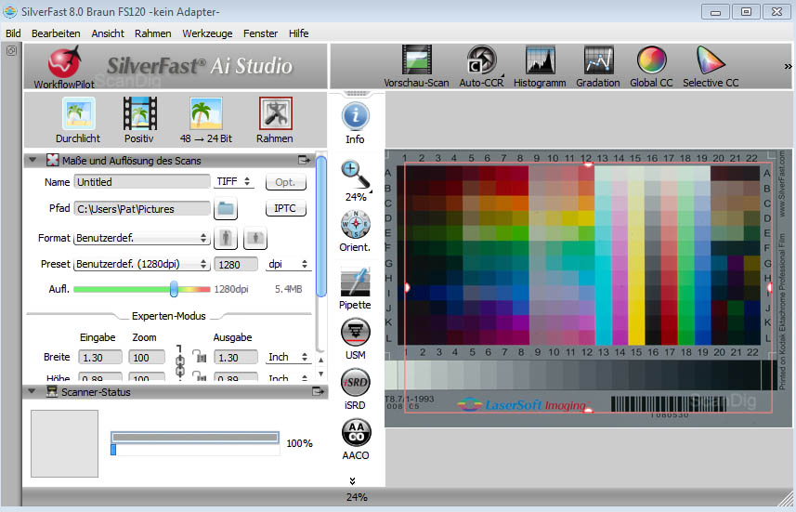Click the Name field Untitled
Screen dimensions: 796x512
click(x=141, y=182)
